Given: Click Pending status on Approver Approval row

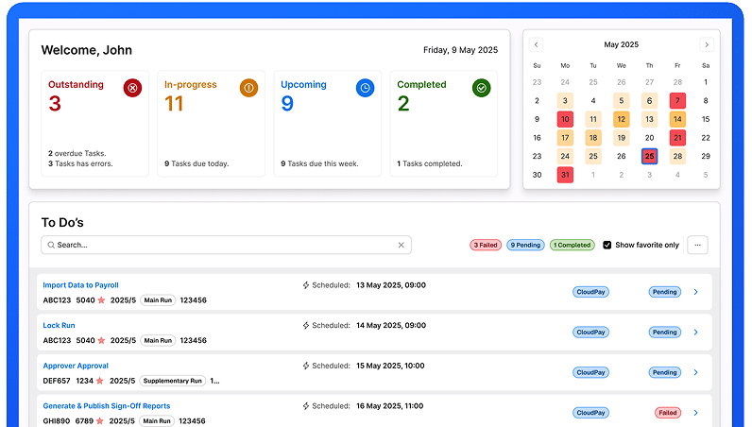Looking at the screenshot, I should tap(665, 373).
